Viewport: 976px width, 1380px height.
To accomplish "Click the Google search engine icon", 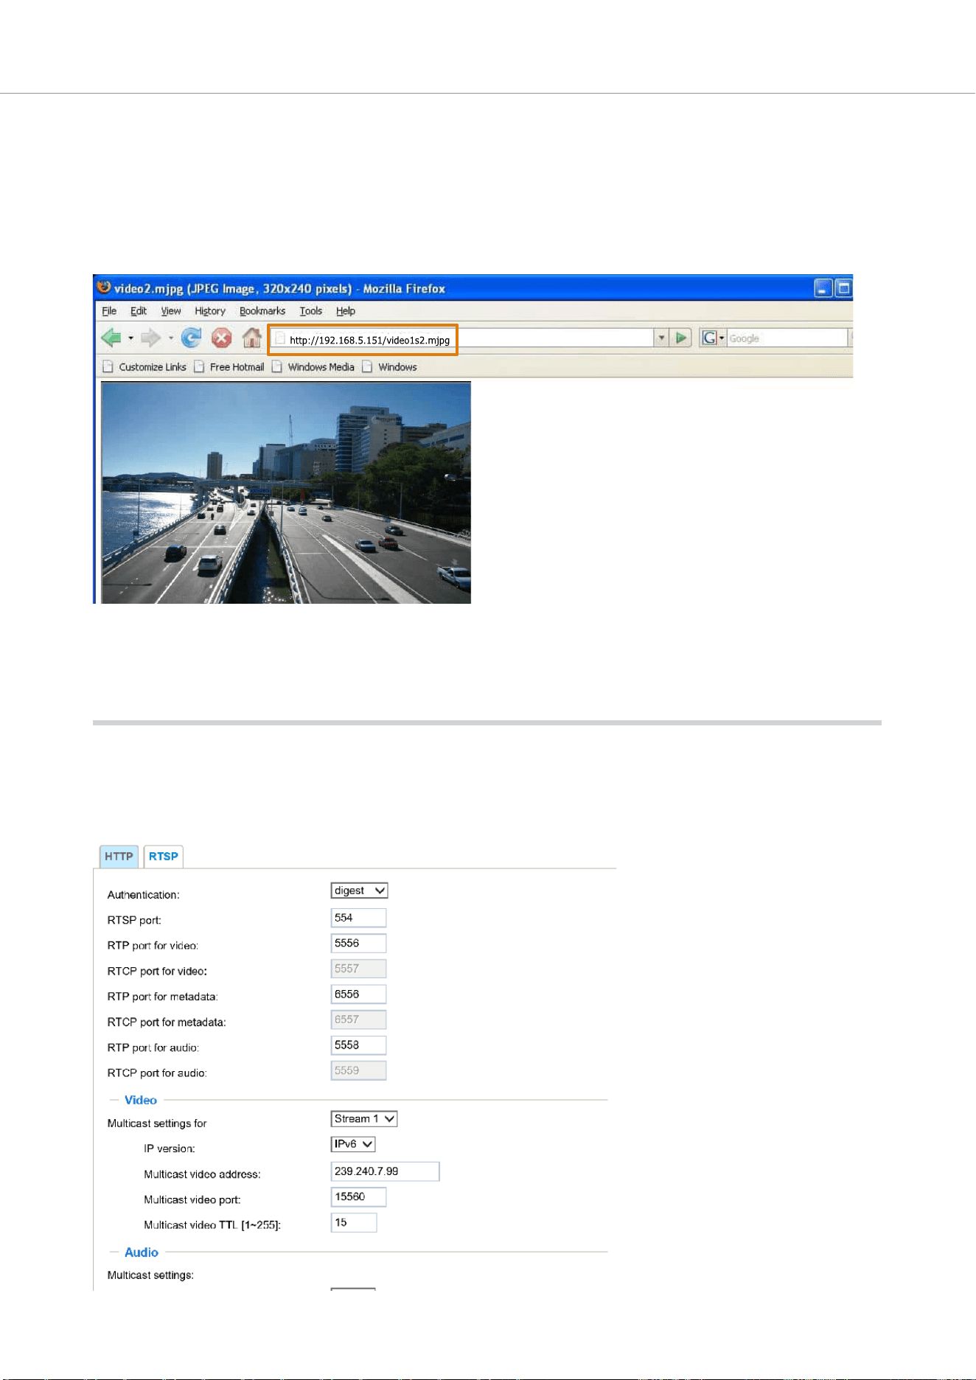I will 709,338.
